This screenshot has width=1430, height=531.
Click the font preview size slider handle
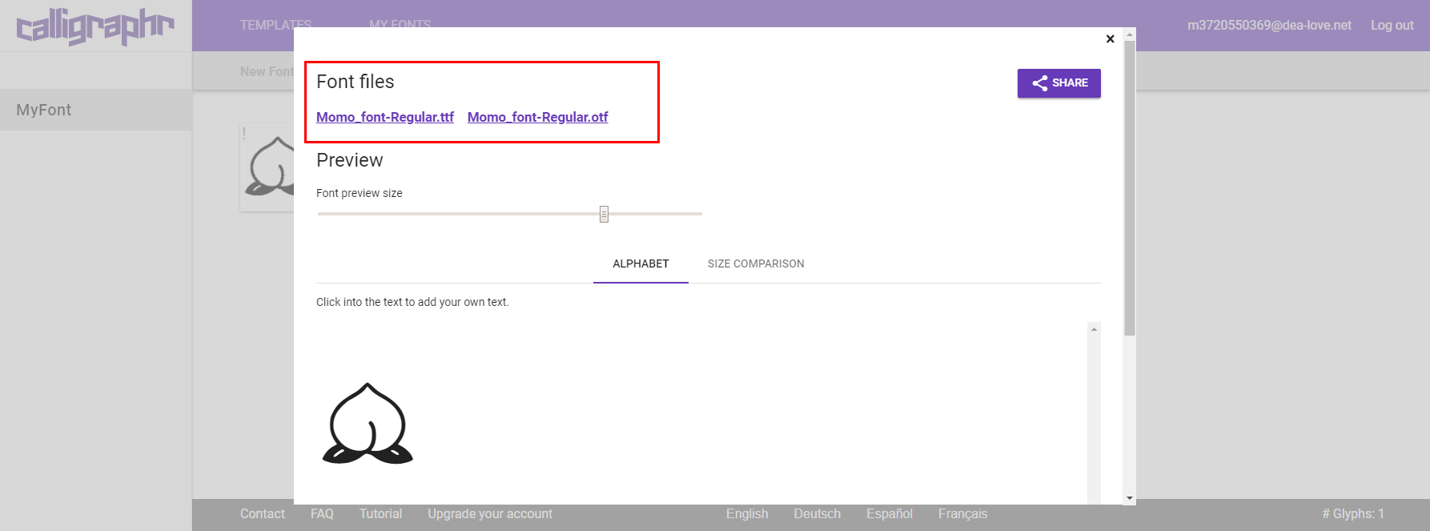(x=604, y=214)
